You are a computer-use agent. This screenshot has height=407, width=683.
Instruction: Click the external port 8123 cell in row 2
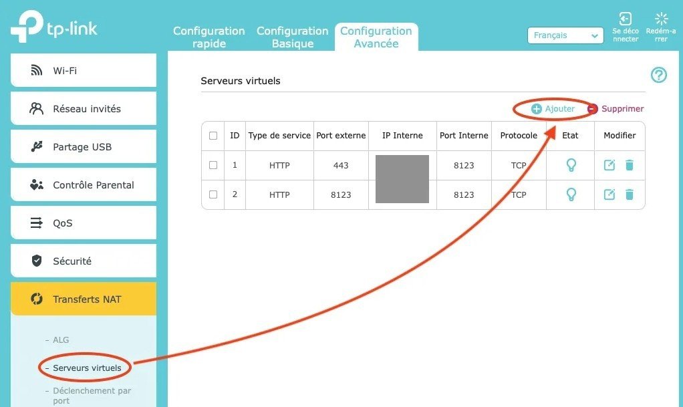341,194
